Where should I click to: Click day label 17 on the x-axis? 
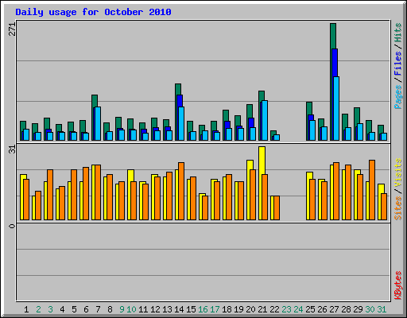(215, 309)
